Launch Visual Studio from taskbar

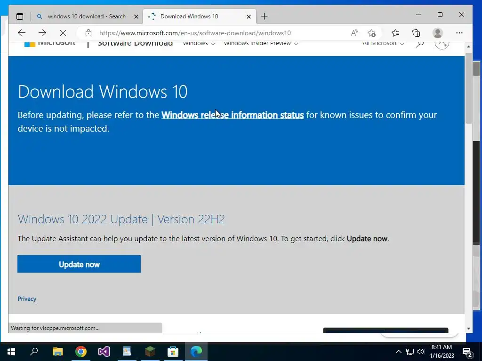[x=104, y=352]
